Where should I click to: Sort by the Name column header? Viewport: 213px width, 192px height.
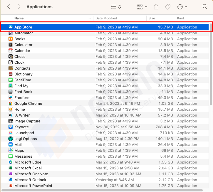pyautogui.click(x=19, y=18)
